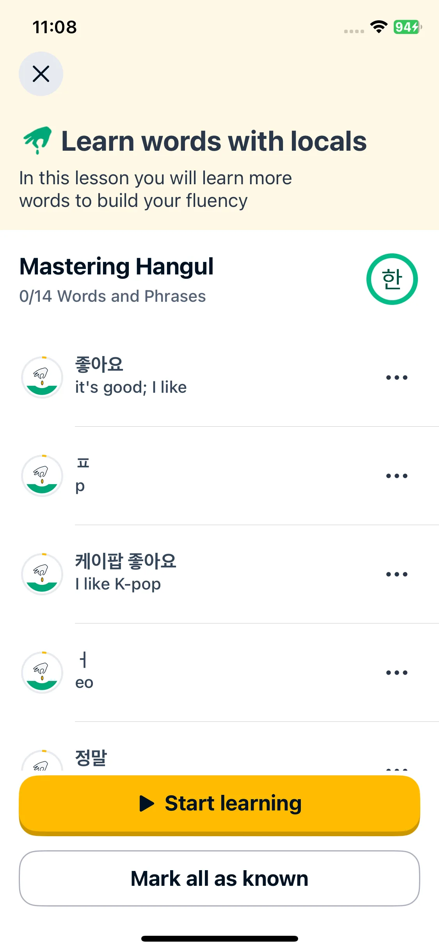This screenshot has width=439, height=951.
Task: Open the three-dot menu for ㅓ eo
Action: pyautogui.click(x=397, y=673)
